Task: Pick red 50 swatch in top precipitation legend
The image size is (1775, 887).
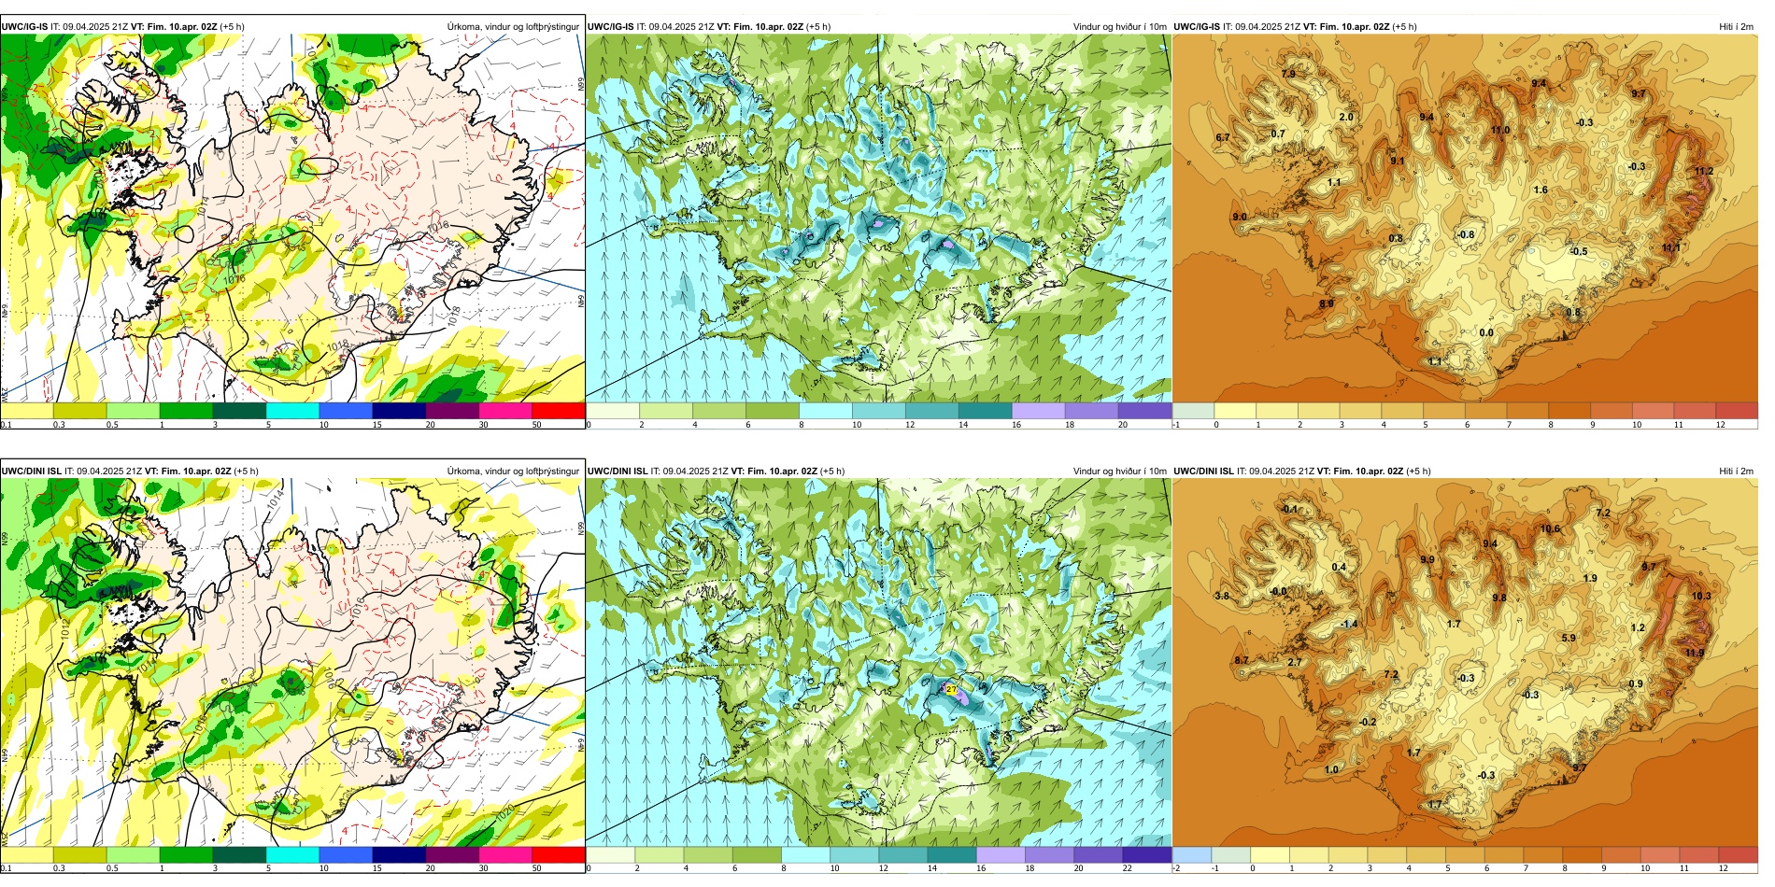Action: [x=559, y=410]
